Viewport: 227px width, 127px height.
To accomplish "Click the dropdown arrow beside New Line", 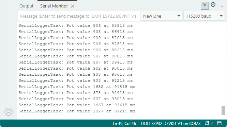I will point(179,16).
